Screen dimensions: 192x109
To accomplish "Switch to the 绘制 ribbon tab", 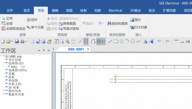I will pos(83,10).
